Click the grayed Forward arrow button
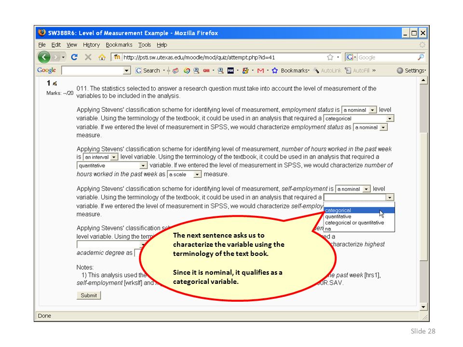463x347 pixels. click(x=55, y=57)
